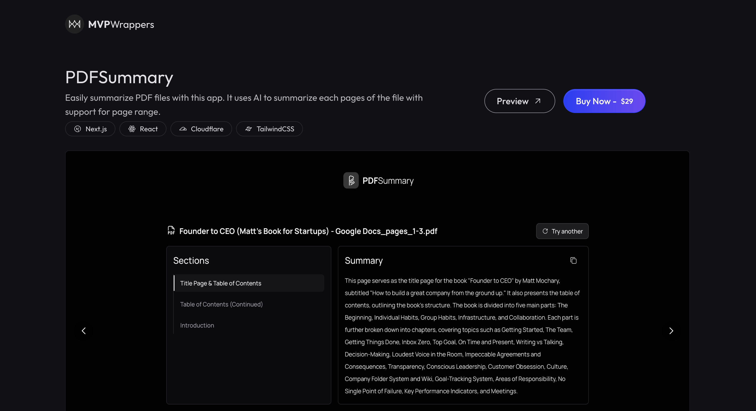Click the PDFSummary app logo icon
This screenshot has height=411, width=756.
tap(351, 180)
